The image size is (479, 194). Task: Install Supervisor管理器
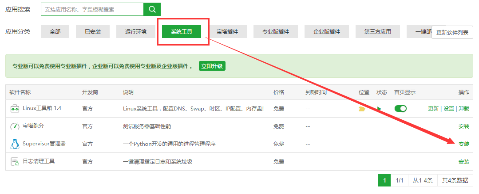coord(464,144)
